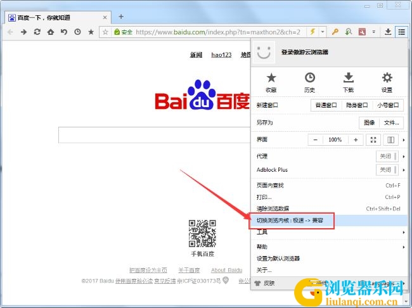The image size is (412, 308).
Task: Click the red extension icon in toolbar
Action: [362, 32]
